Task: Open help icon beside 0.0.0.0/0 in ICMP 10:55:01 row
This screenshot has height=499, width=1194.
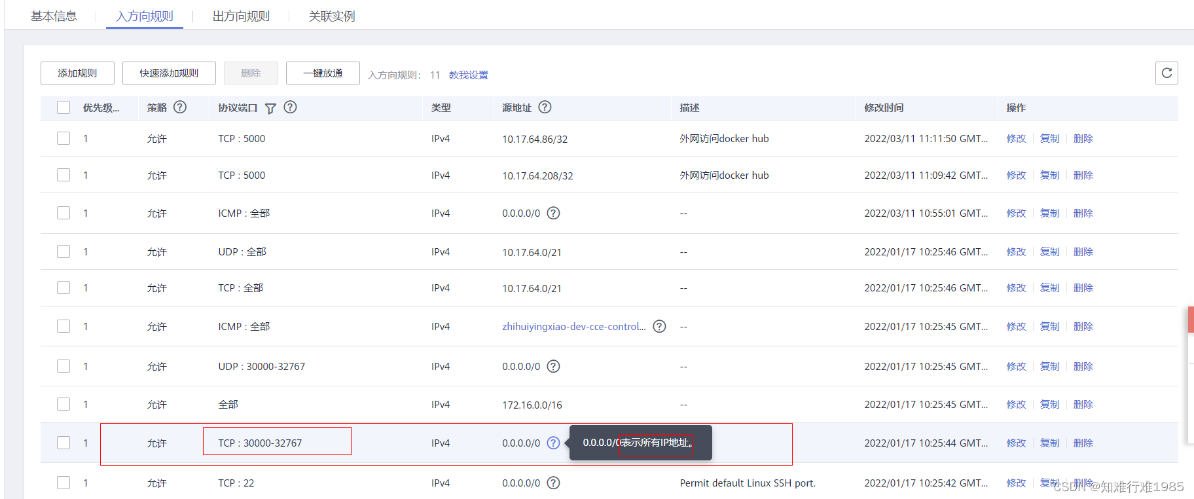Action: pyautogui.click(x=553, y=213)
